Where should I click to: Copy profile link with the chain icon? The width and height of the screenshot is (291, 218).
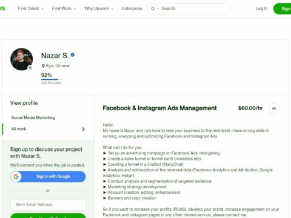tap(274, 108)
